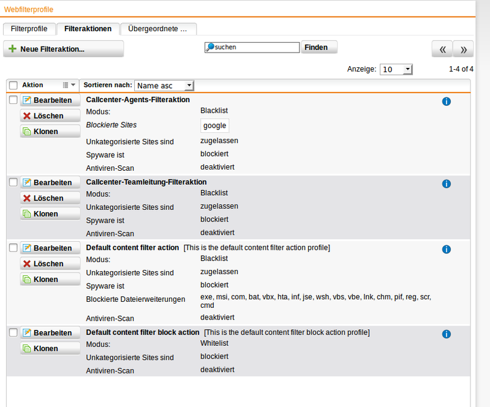Click the Klonen clone icon for Default content filter action

27,279
